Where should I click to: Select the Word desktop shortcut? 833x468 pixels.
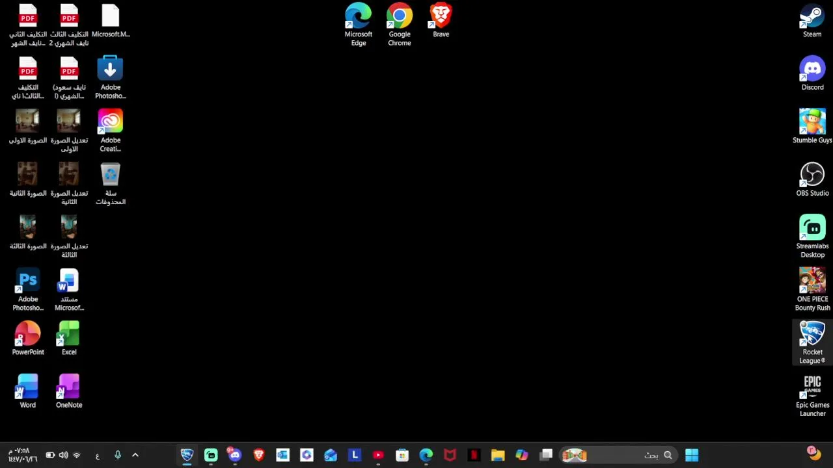coord(28,391)
